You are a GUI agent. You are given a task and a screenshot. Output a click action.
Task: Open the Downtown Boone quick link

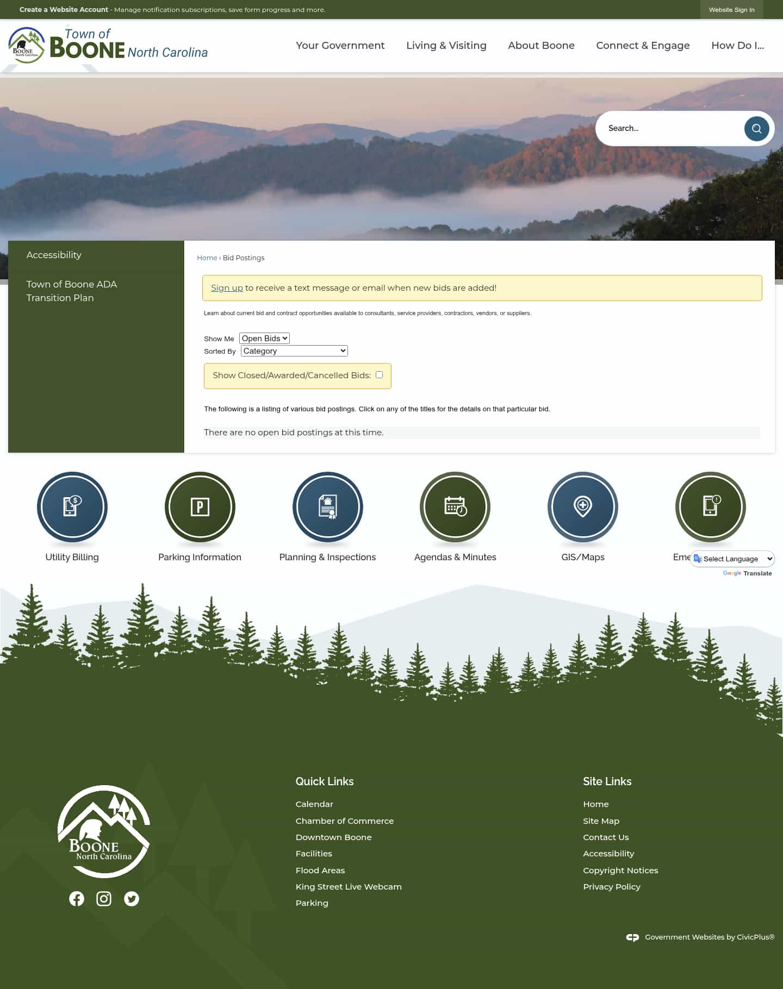(x=333, y=837)
